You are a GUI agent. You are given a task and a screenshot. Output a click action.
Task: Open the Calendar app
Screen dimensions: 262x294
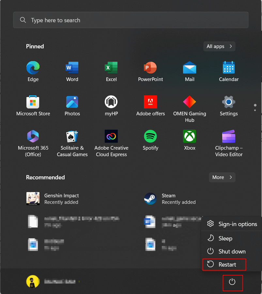[229, 72]
